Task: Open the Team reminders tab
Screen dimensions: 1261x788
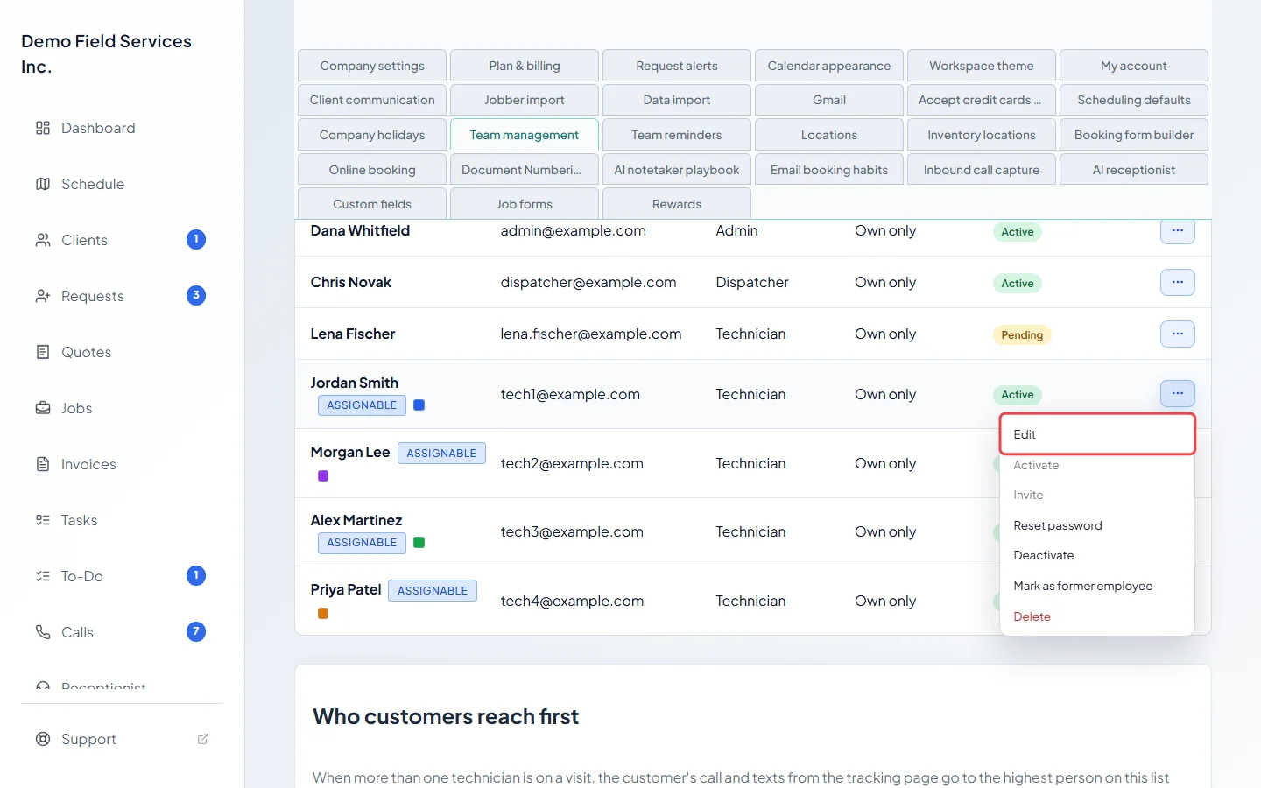Action: 677,135
